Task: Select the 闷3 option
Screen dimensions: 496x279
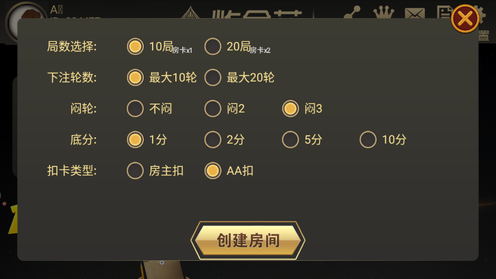Action: [290, 109]
